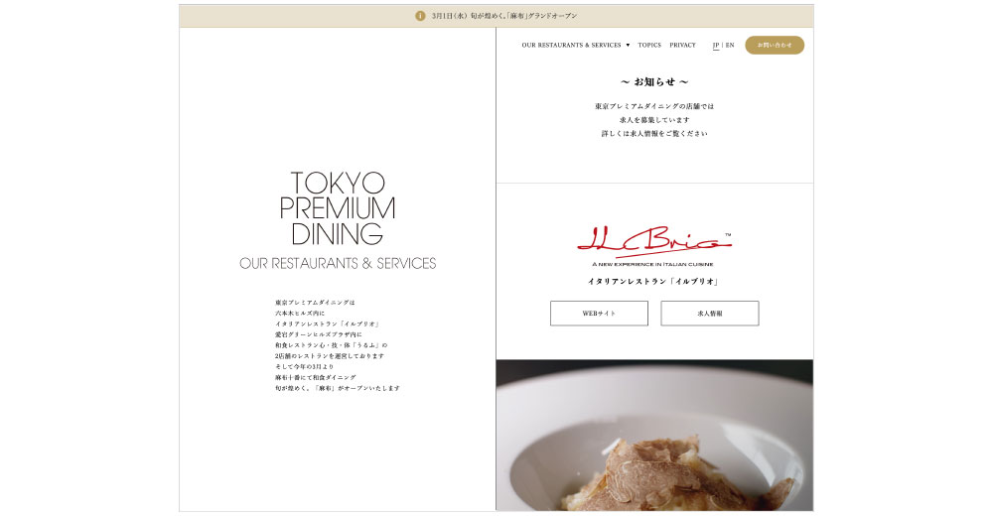
Task: Click the Japanese company description paragraph
Action: click(338, 345)
